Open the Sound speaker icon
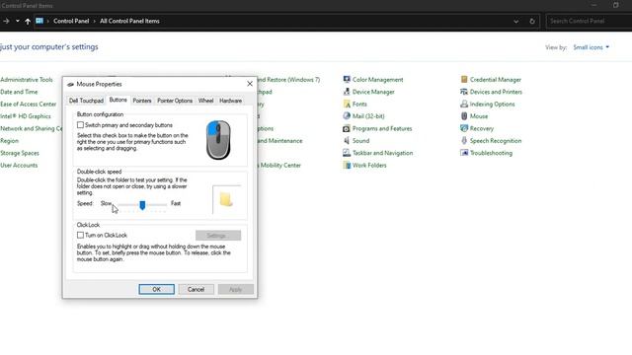Viewport: 632px width, 355px height. coord(347,140)
